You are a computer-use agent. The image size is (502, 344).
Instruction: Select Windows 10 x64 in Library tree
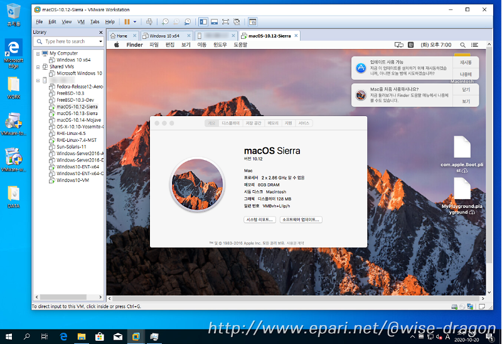click(x=73, y=60)
